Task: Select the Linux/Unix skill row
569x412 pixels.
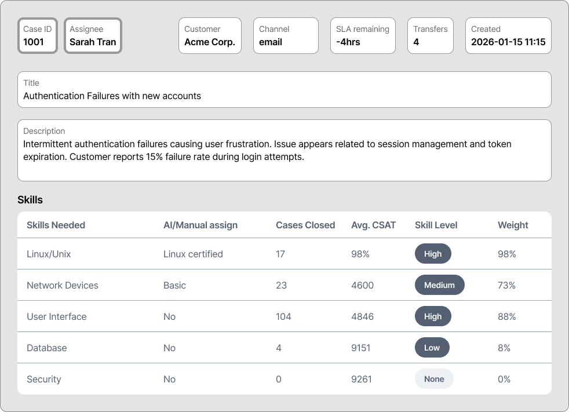Action: [x=284, y=254]
